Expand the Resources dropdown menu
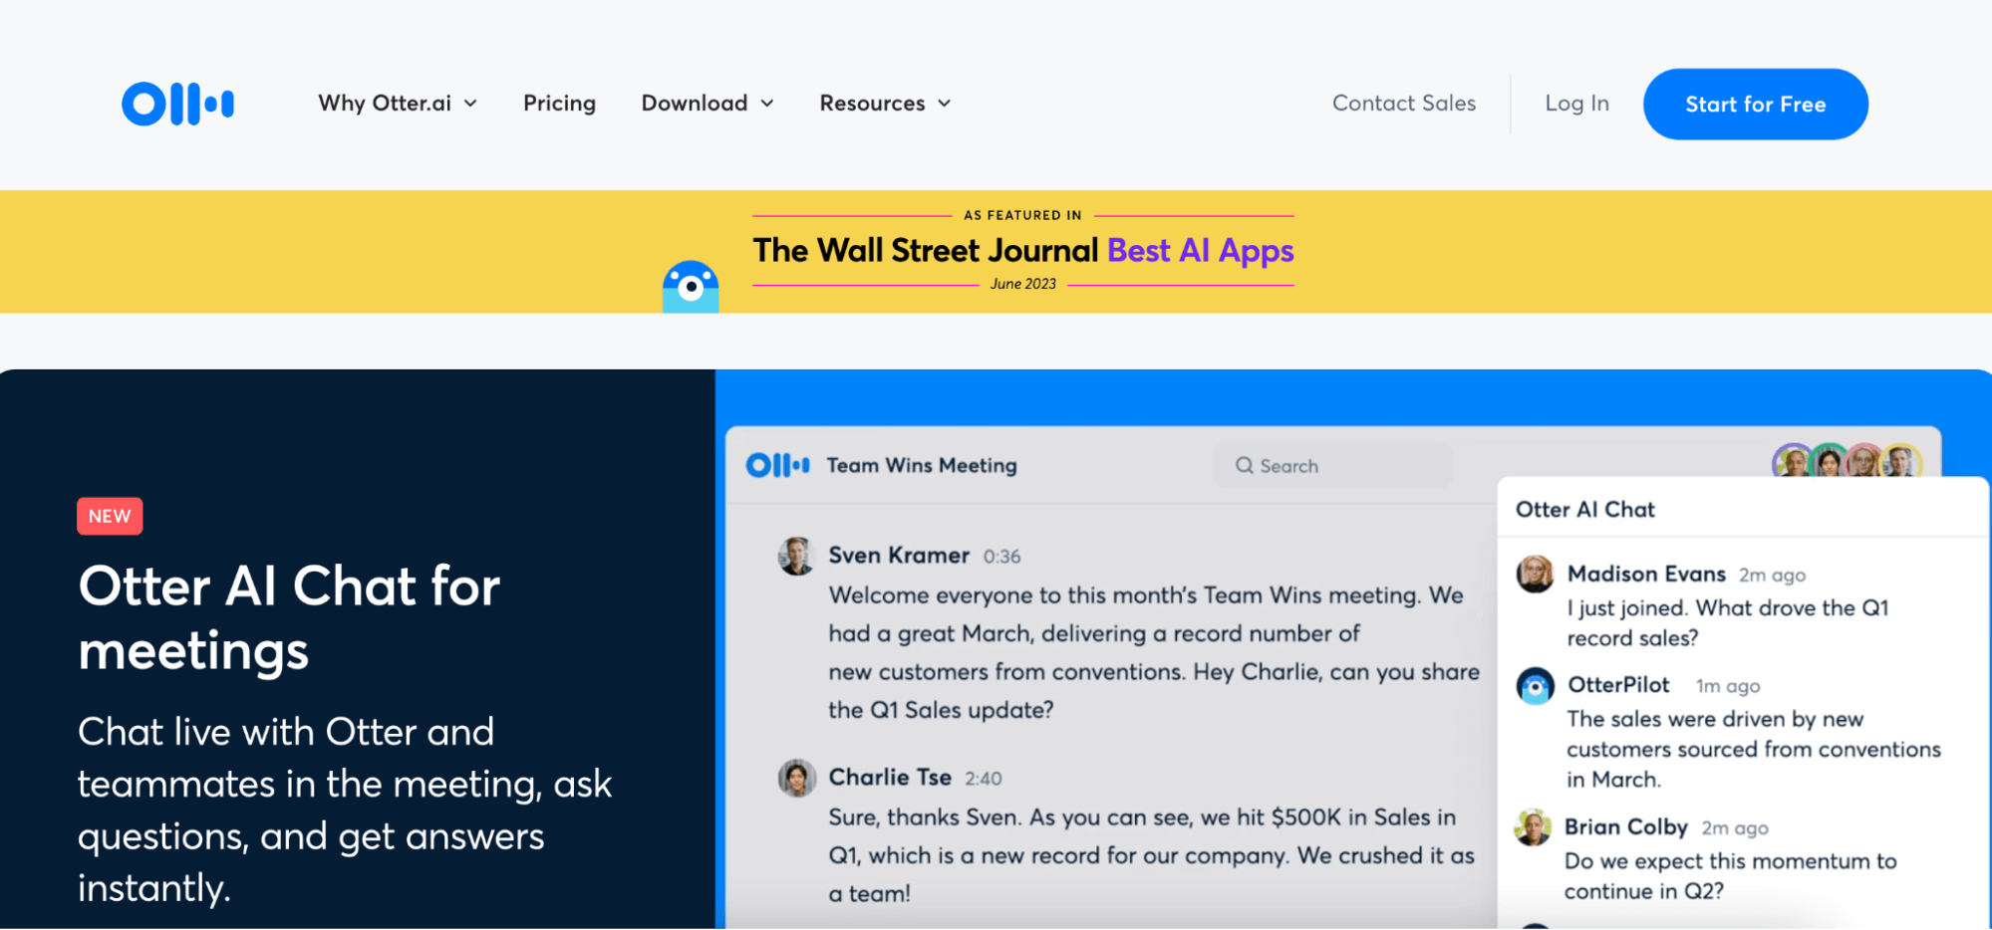The width and height of the screenshot is (1992, 930). tap(883, 103)
